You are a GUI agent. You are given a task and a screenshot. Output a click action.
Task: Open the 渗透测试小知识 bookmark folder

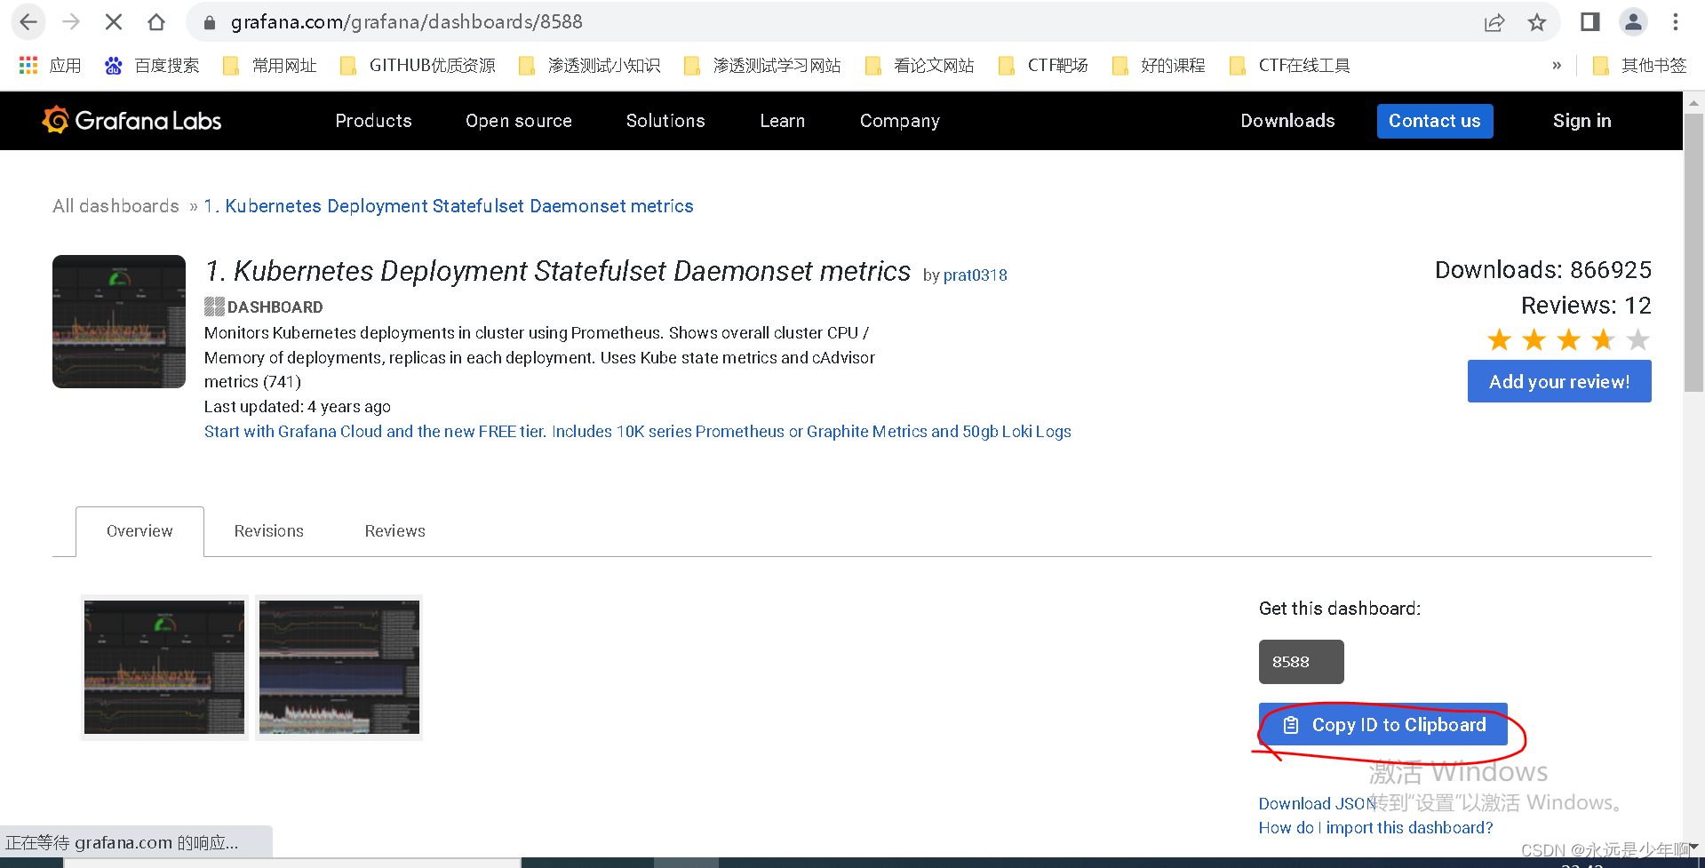click(590, 65)
